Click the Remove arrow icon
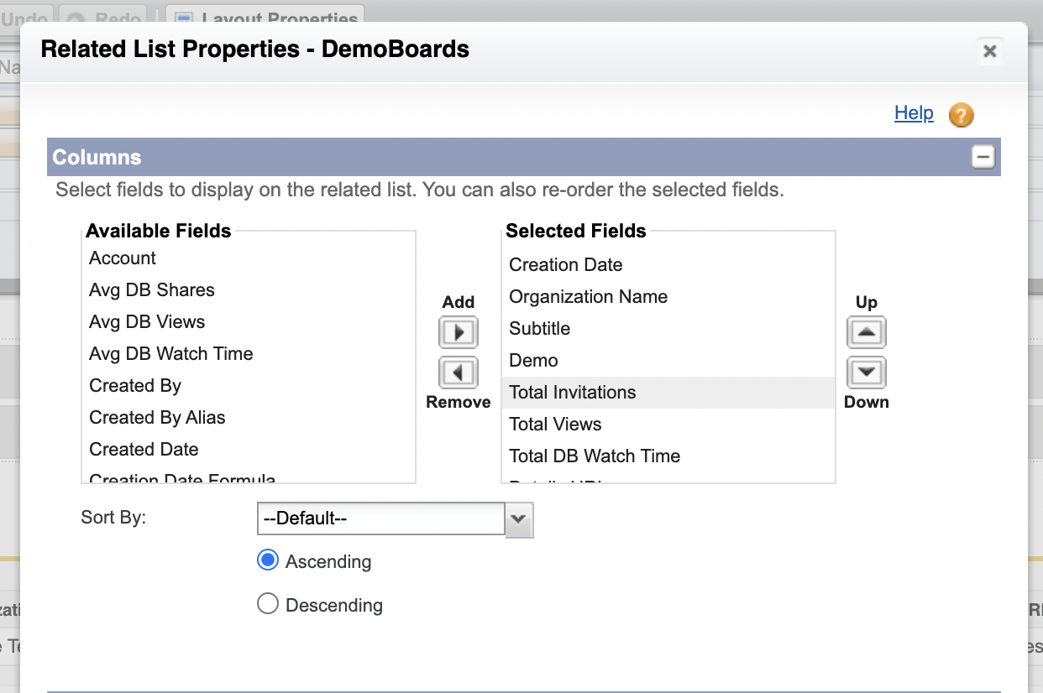1043x693 pixels. point(458,373)
